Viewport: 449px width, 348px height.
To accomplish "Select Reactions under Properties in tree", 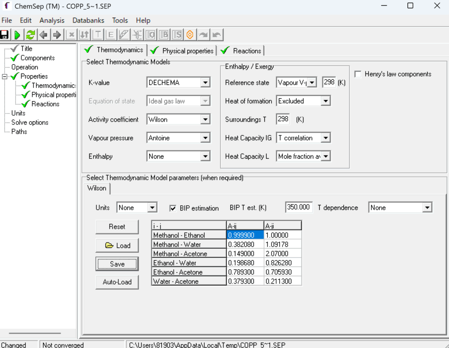I will pos(45,104).
